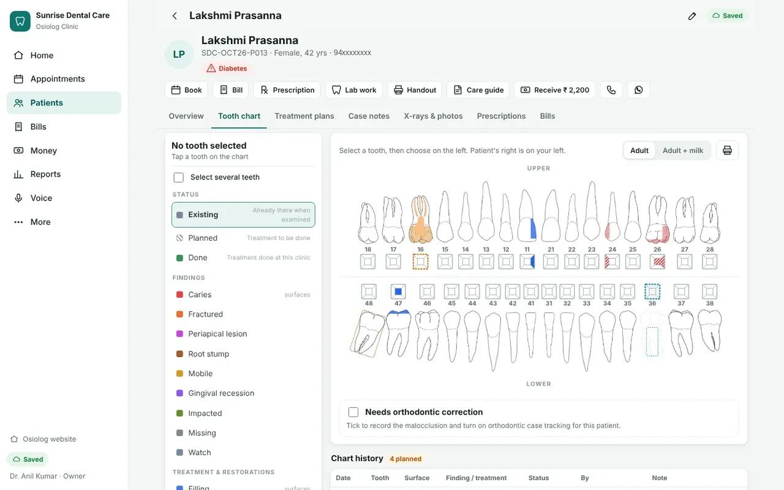Open the Care guide button
The image size is (784, 490).
[478, 90]
